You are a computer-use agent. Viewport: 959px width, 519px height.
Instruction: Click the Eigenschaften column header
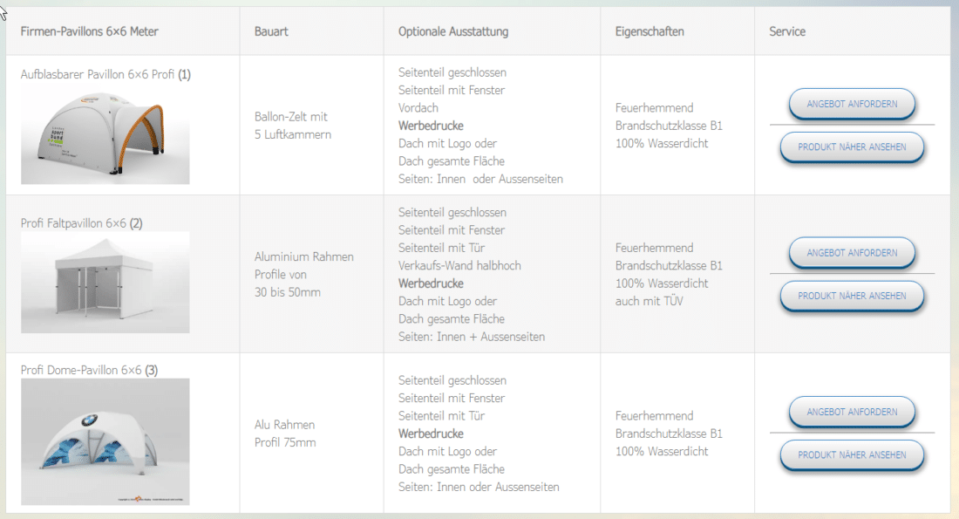click(650, 31)
